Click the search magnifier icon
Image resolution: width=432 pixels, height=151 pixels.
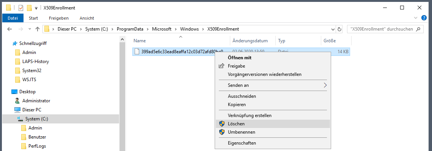tap(419, 29)
